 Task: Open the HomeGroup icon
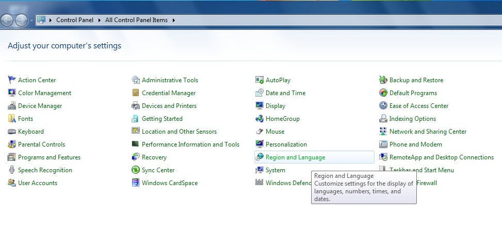(x=260, y=118)
